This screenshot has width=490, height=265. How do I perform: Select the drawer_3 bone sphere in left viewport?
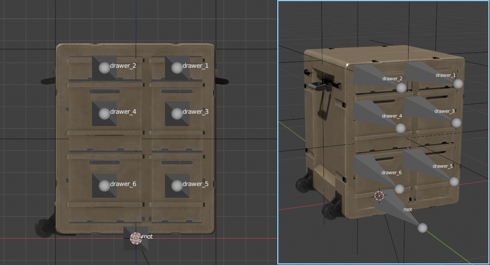point(177,114)
